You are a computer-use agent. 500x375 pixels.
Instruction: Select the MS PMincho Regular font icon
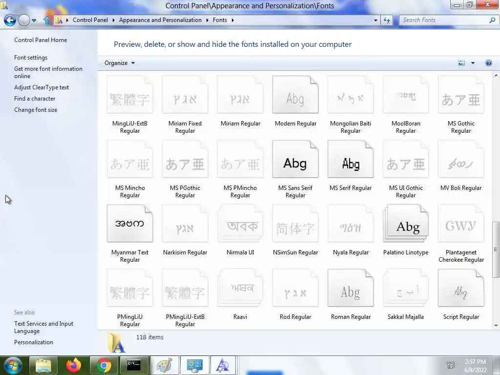(240, 159)
